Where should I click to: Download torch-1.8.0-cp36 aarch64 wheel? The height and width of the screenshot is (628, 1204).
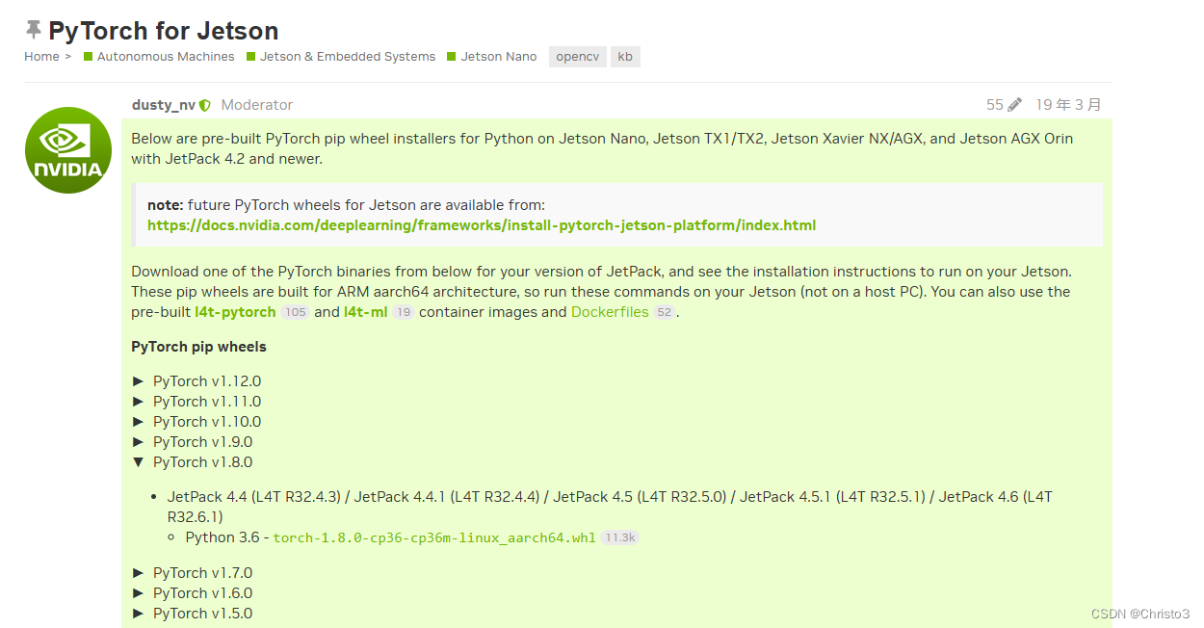(434, 537)
